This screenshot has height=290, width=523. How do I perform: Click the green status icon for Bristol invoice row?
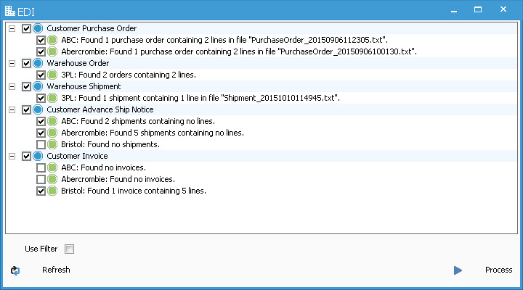pyautogui.click(x=52, y=191)
